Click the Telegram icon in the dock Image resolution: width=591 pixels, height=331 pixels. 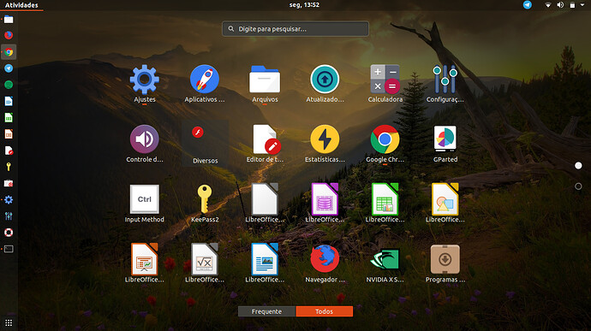pos(9,68)
